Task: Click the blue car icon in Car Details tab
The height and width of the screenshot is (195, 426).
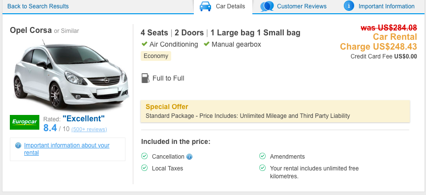Action: point(205,6)
